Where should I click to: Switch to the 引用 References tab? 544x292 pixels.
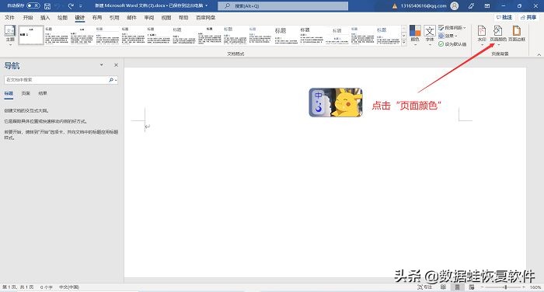[x=114, y=17]
